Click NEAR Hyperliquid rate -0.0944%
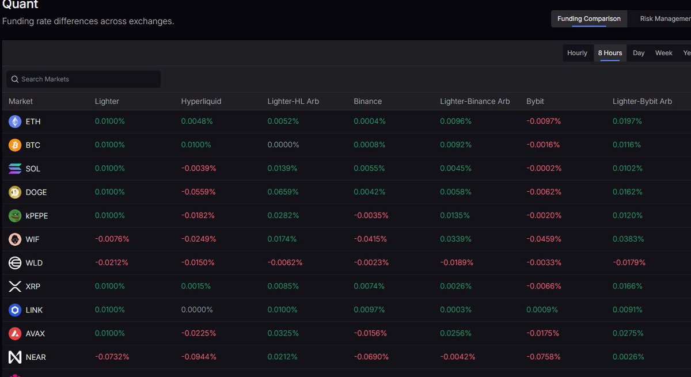Screen dimensions: 691x377 [199, 357]
